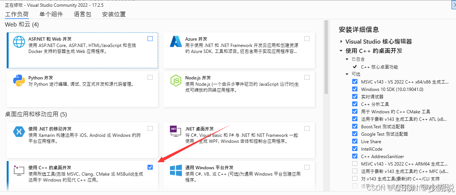Click the Xamarin .NET mobile development icon
This screenshot has height=195, width=456.
coord(19,131)
